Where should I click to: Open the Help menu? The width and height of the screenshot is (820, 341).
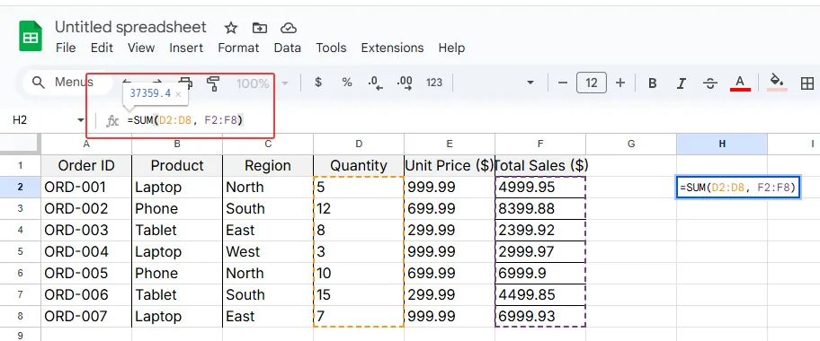point(451,48)
